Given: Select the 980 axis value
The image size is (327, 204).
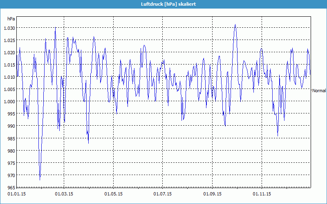Looking at the screenshot, I should [11, 150].
